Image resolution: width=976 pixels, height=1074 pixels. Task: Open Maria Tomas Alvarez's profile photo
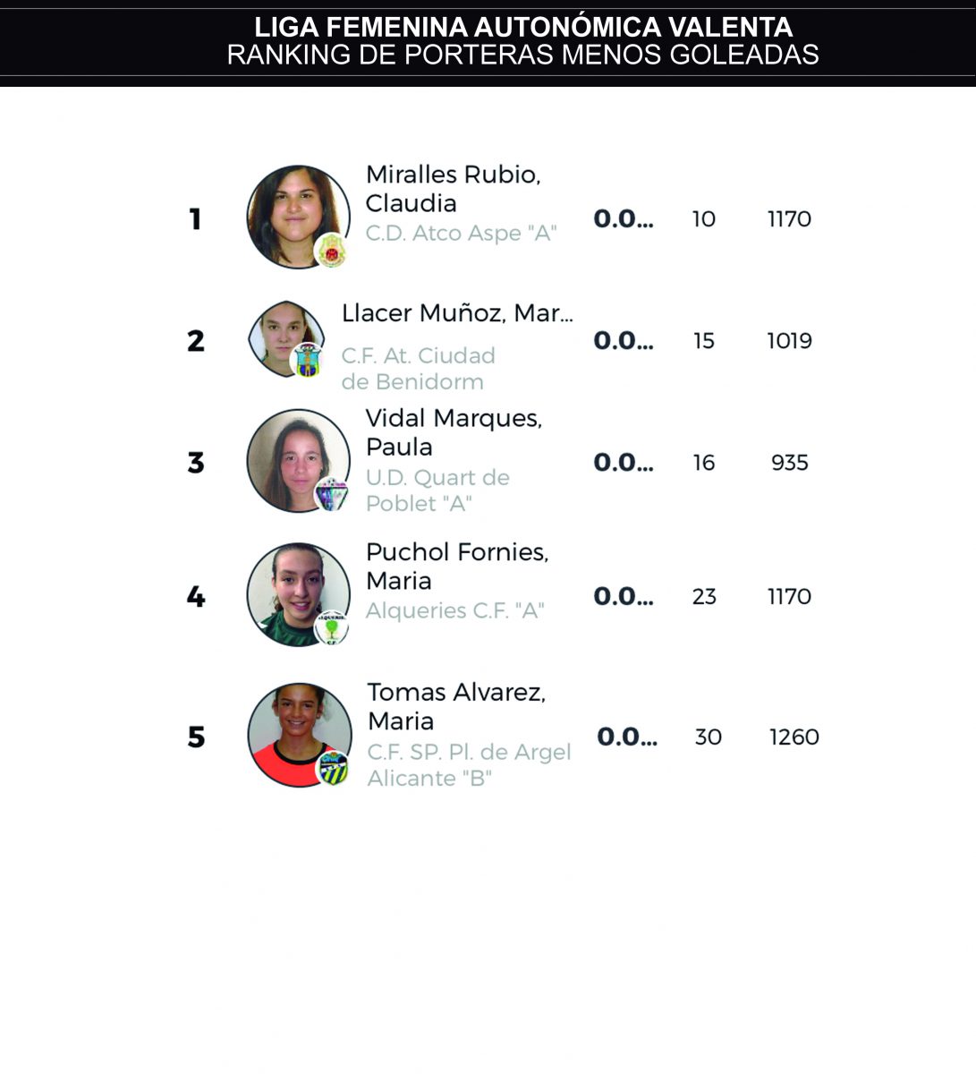300,736
